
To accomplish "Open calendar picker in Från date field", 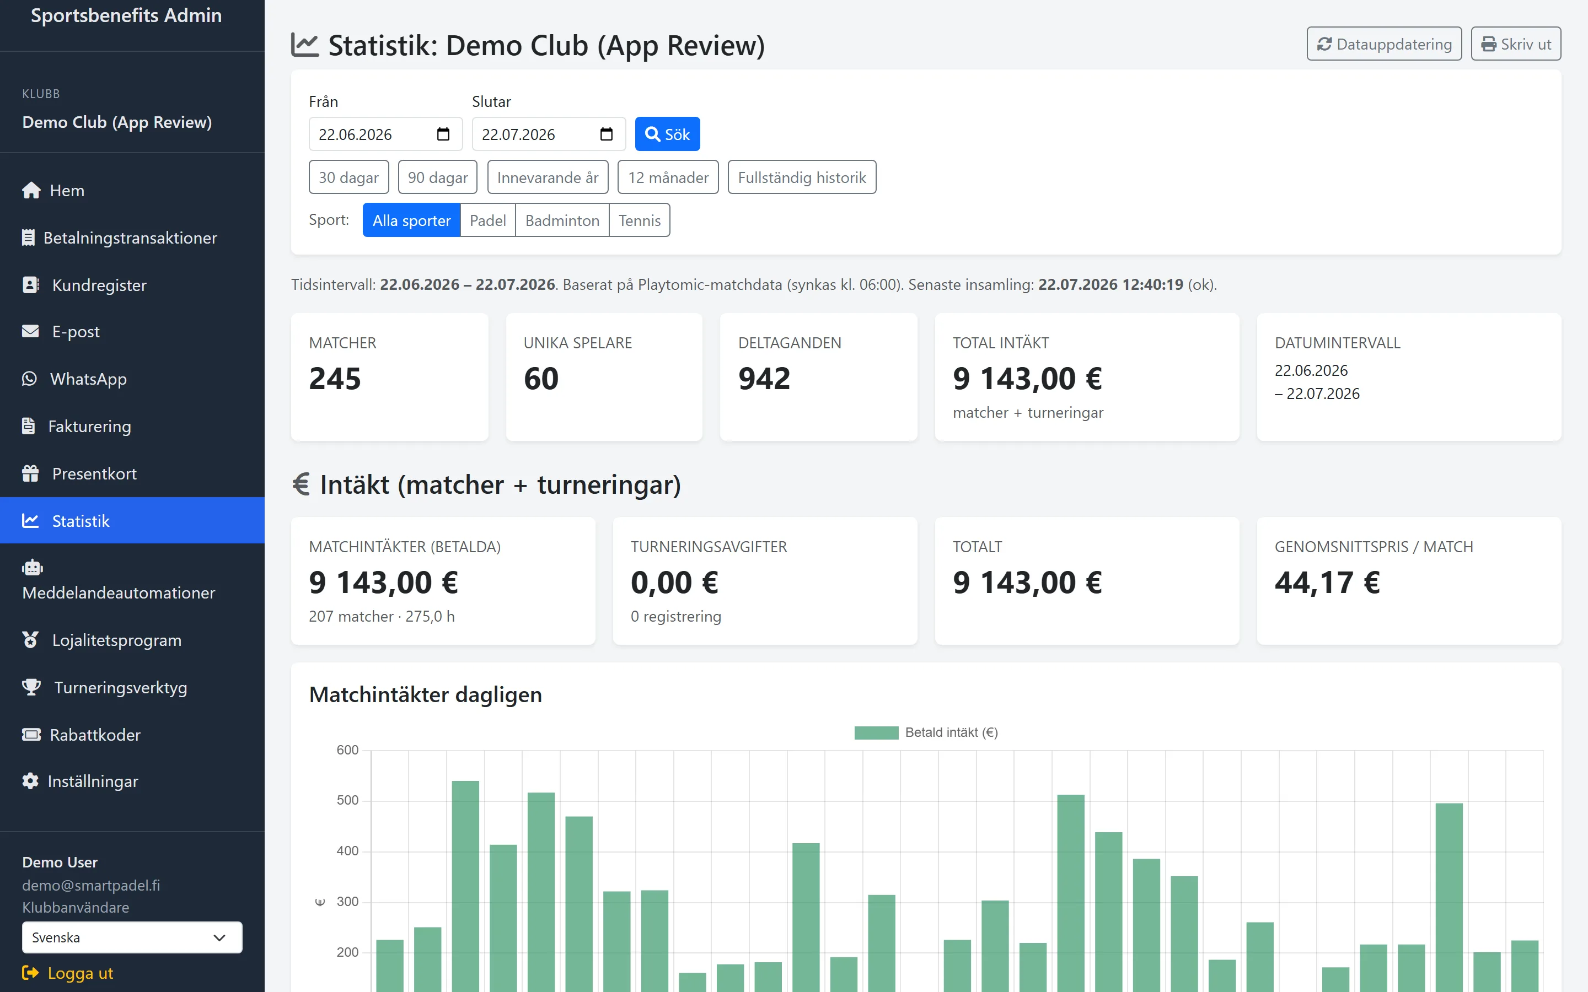I will pos(443,134).
